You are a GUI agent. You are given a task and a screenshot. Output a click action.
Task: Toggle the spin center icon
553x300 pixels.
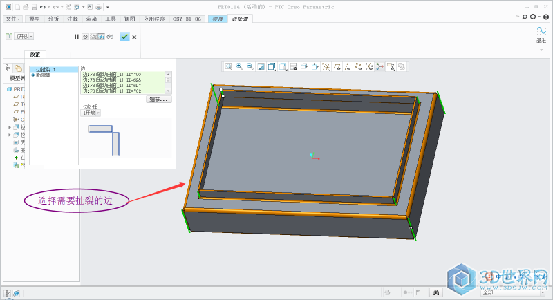click(379, 66)
